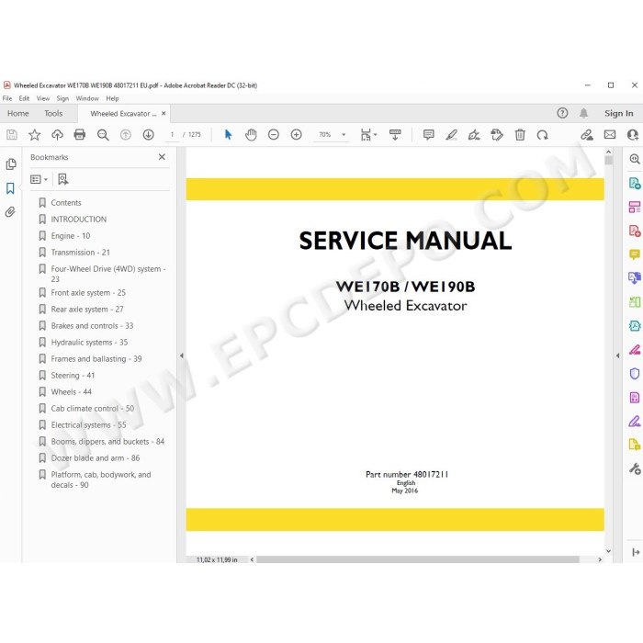Switch to the Home tab
This screenshot has width=643, height=643.
pos(18,113)
